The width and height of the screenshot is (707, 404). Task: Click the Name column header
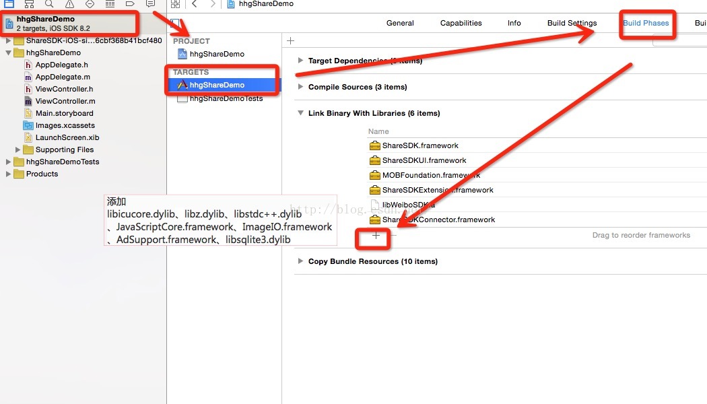click(x=378, y=132)
